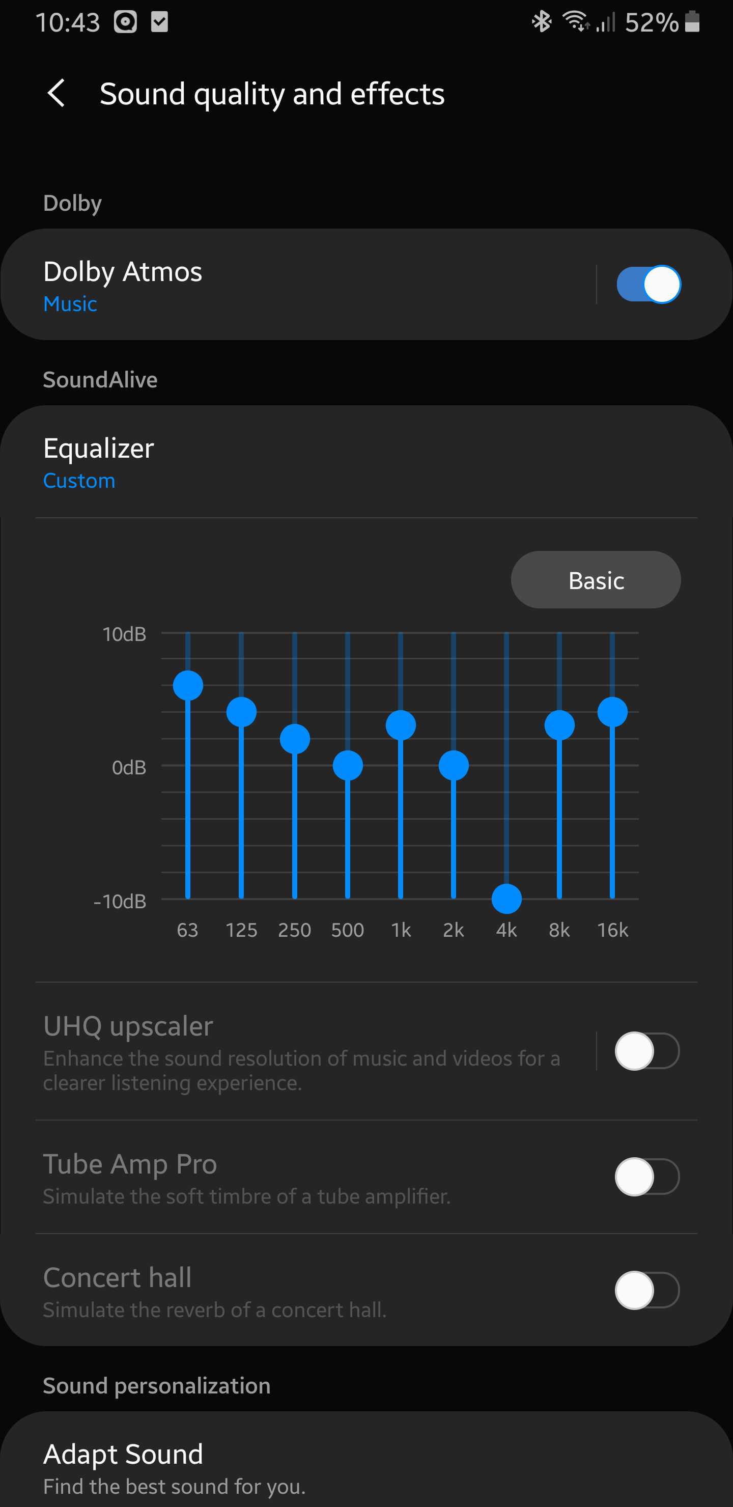
Task: Tap the battery icon in the status bar
Action: click(x=692, y=22)
